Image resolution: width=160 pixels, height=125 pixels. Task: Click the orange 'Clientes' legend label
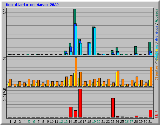(x=157, y=73)
